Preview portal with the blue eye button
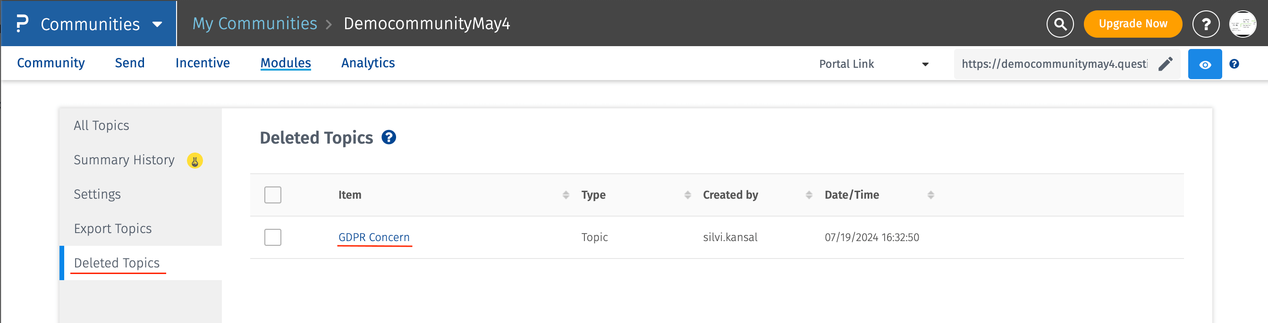The image size is (1268, 323). pyautogui.click(x=1204, y=64)
